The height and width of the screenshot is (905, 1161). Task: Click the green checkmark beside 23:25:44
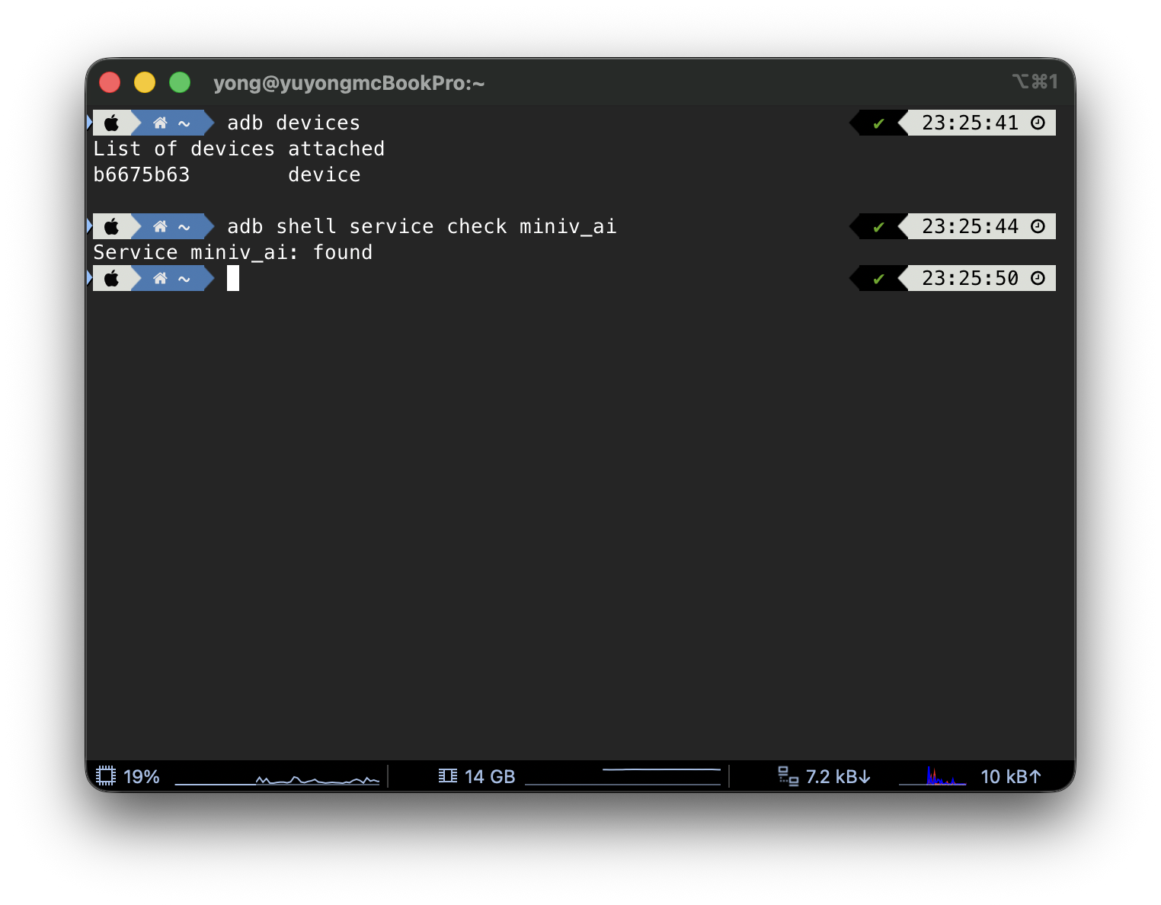pyautogui.click(x=878, y=227)
